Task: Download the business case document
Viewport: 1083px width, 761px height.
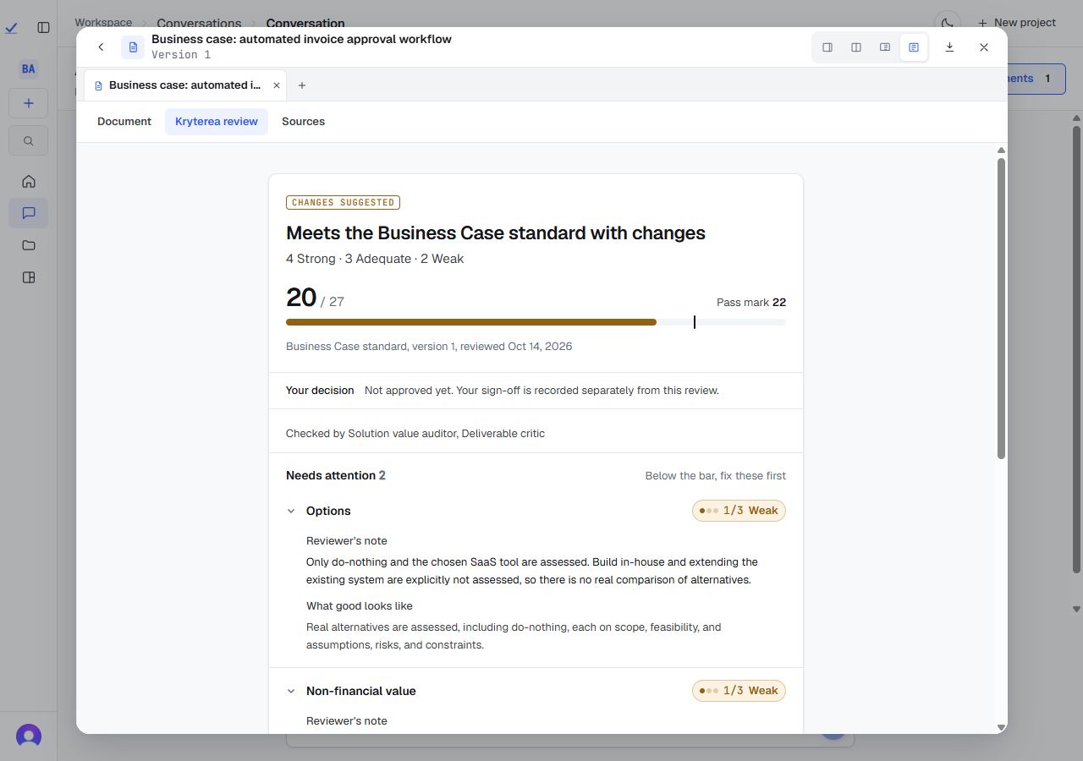Action: pos(949,47)
